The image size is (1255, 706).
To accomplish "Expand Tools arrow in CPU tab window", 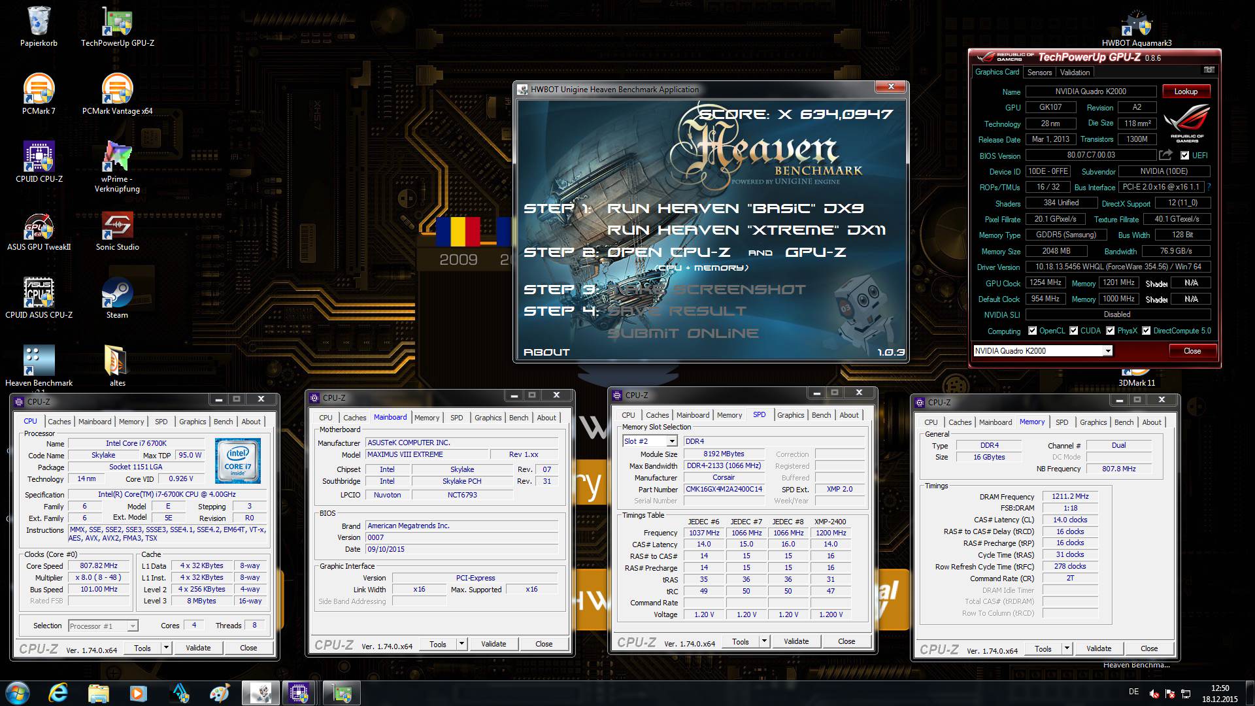I will click(166, 648).
